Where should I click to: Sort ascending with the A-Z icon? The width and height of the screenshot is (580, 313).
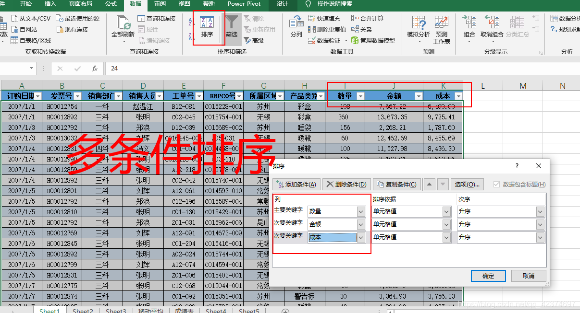click(190, 21)
